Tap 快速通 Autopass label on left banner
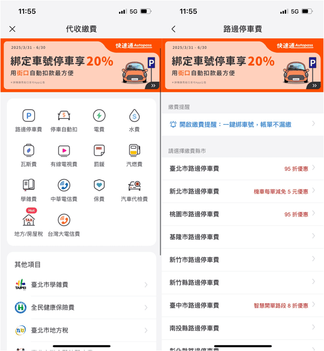Image resolution: width=324 pixels, height=351 pixels. click(134, 46)
